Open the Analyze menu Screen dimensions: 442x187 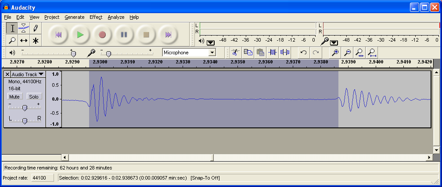point(116,17)
